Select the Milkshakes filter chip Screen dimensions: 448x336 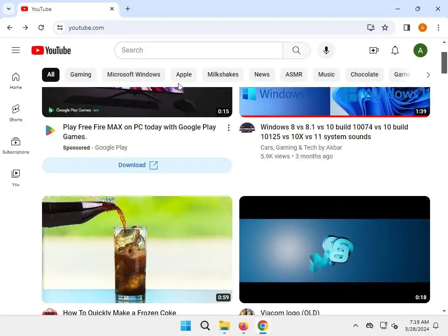tap(223, 74)
